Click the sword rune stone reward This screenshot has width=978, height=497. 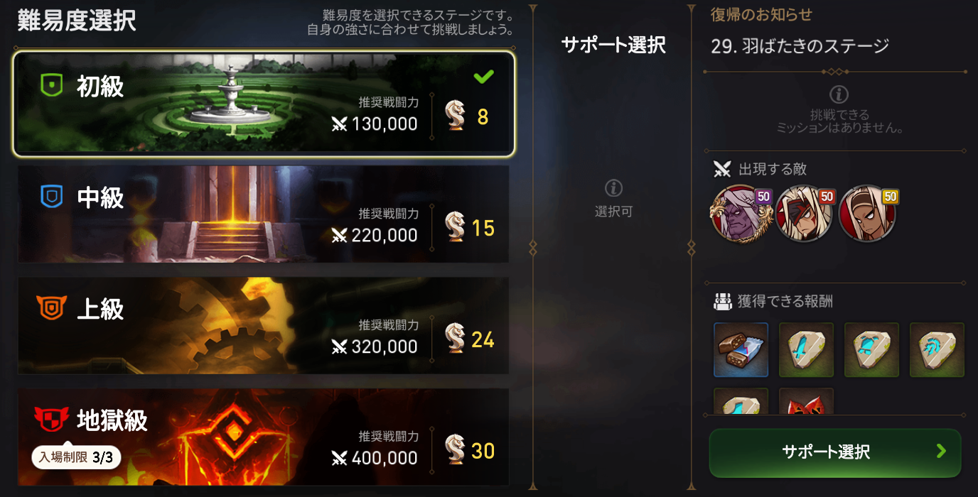pyautogui.click(x=806, y=350)
